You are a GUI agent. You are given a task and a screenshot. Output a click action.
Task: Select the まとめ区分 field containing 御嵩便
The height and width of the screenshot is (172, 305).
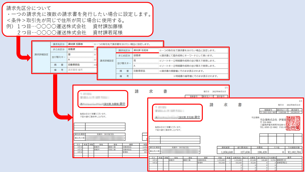[80, 49]
